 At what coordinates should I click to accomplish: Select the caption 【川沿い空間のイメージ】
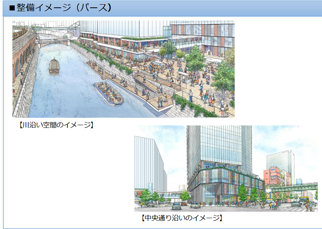tap(56, 125)
